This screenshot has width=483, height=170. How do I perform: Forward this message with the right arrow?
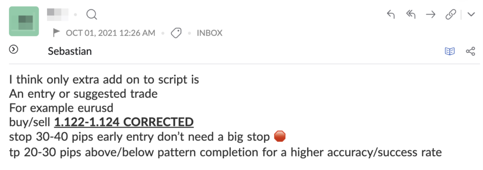point(431,15)
